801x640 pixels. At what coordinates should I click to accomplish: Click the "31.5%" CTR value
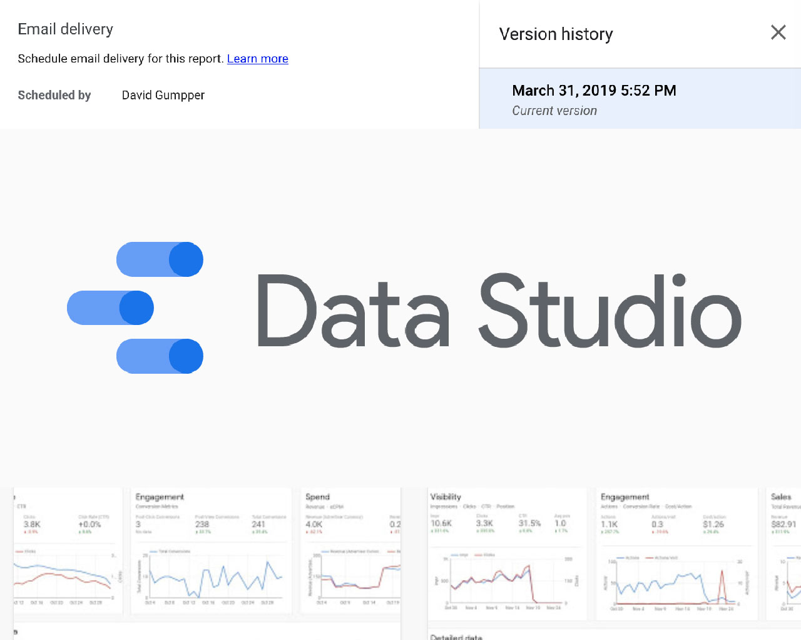(529, 523)
